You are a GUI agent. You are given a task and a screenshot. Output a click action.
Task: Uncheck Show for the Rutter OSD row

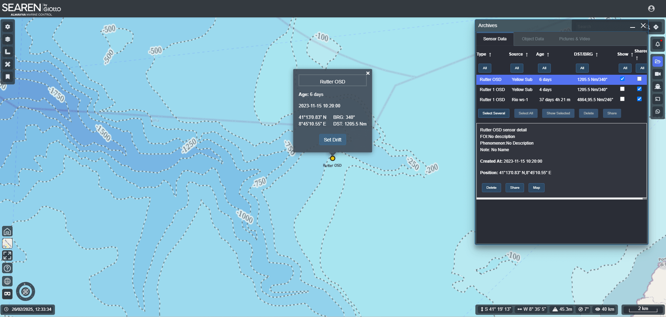(622, 79)
